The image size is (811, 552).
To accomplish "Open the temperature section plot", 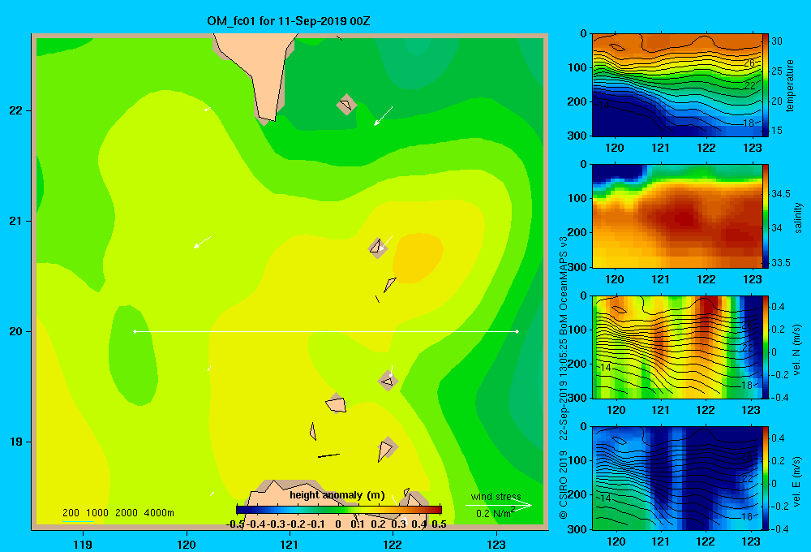I will coord(677,85).
